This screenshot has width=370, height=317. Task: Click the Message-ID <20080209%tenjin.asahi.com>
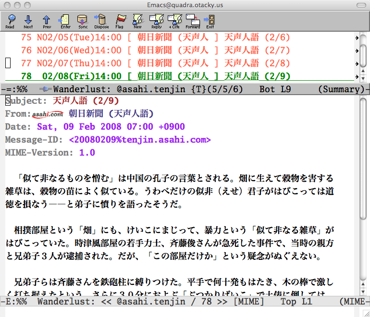[x=140, y=140]
